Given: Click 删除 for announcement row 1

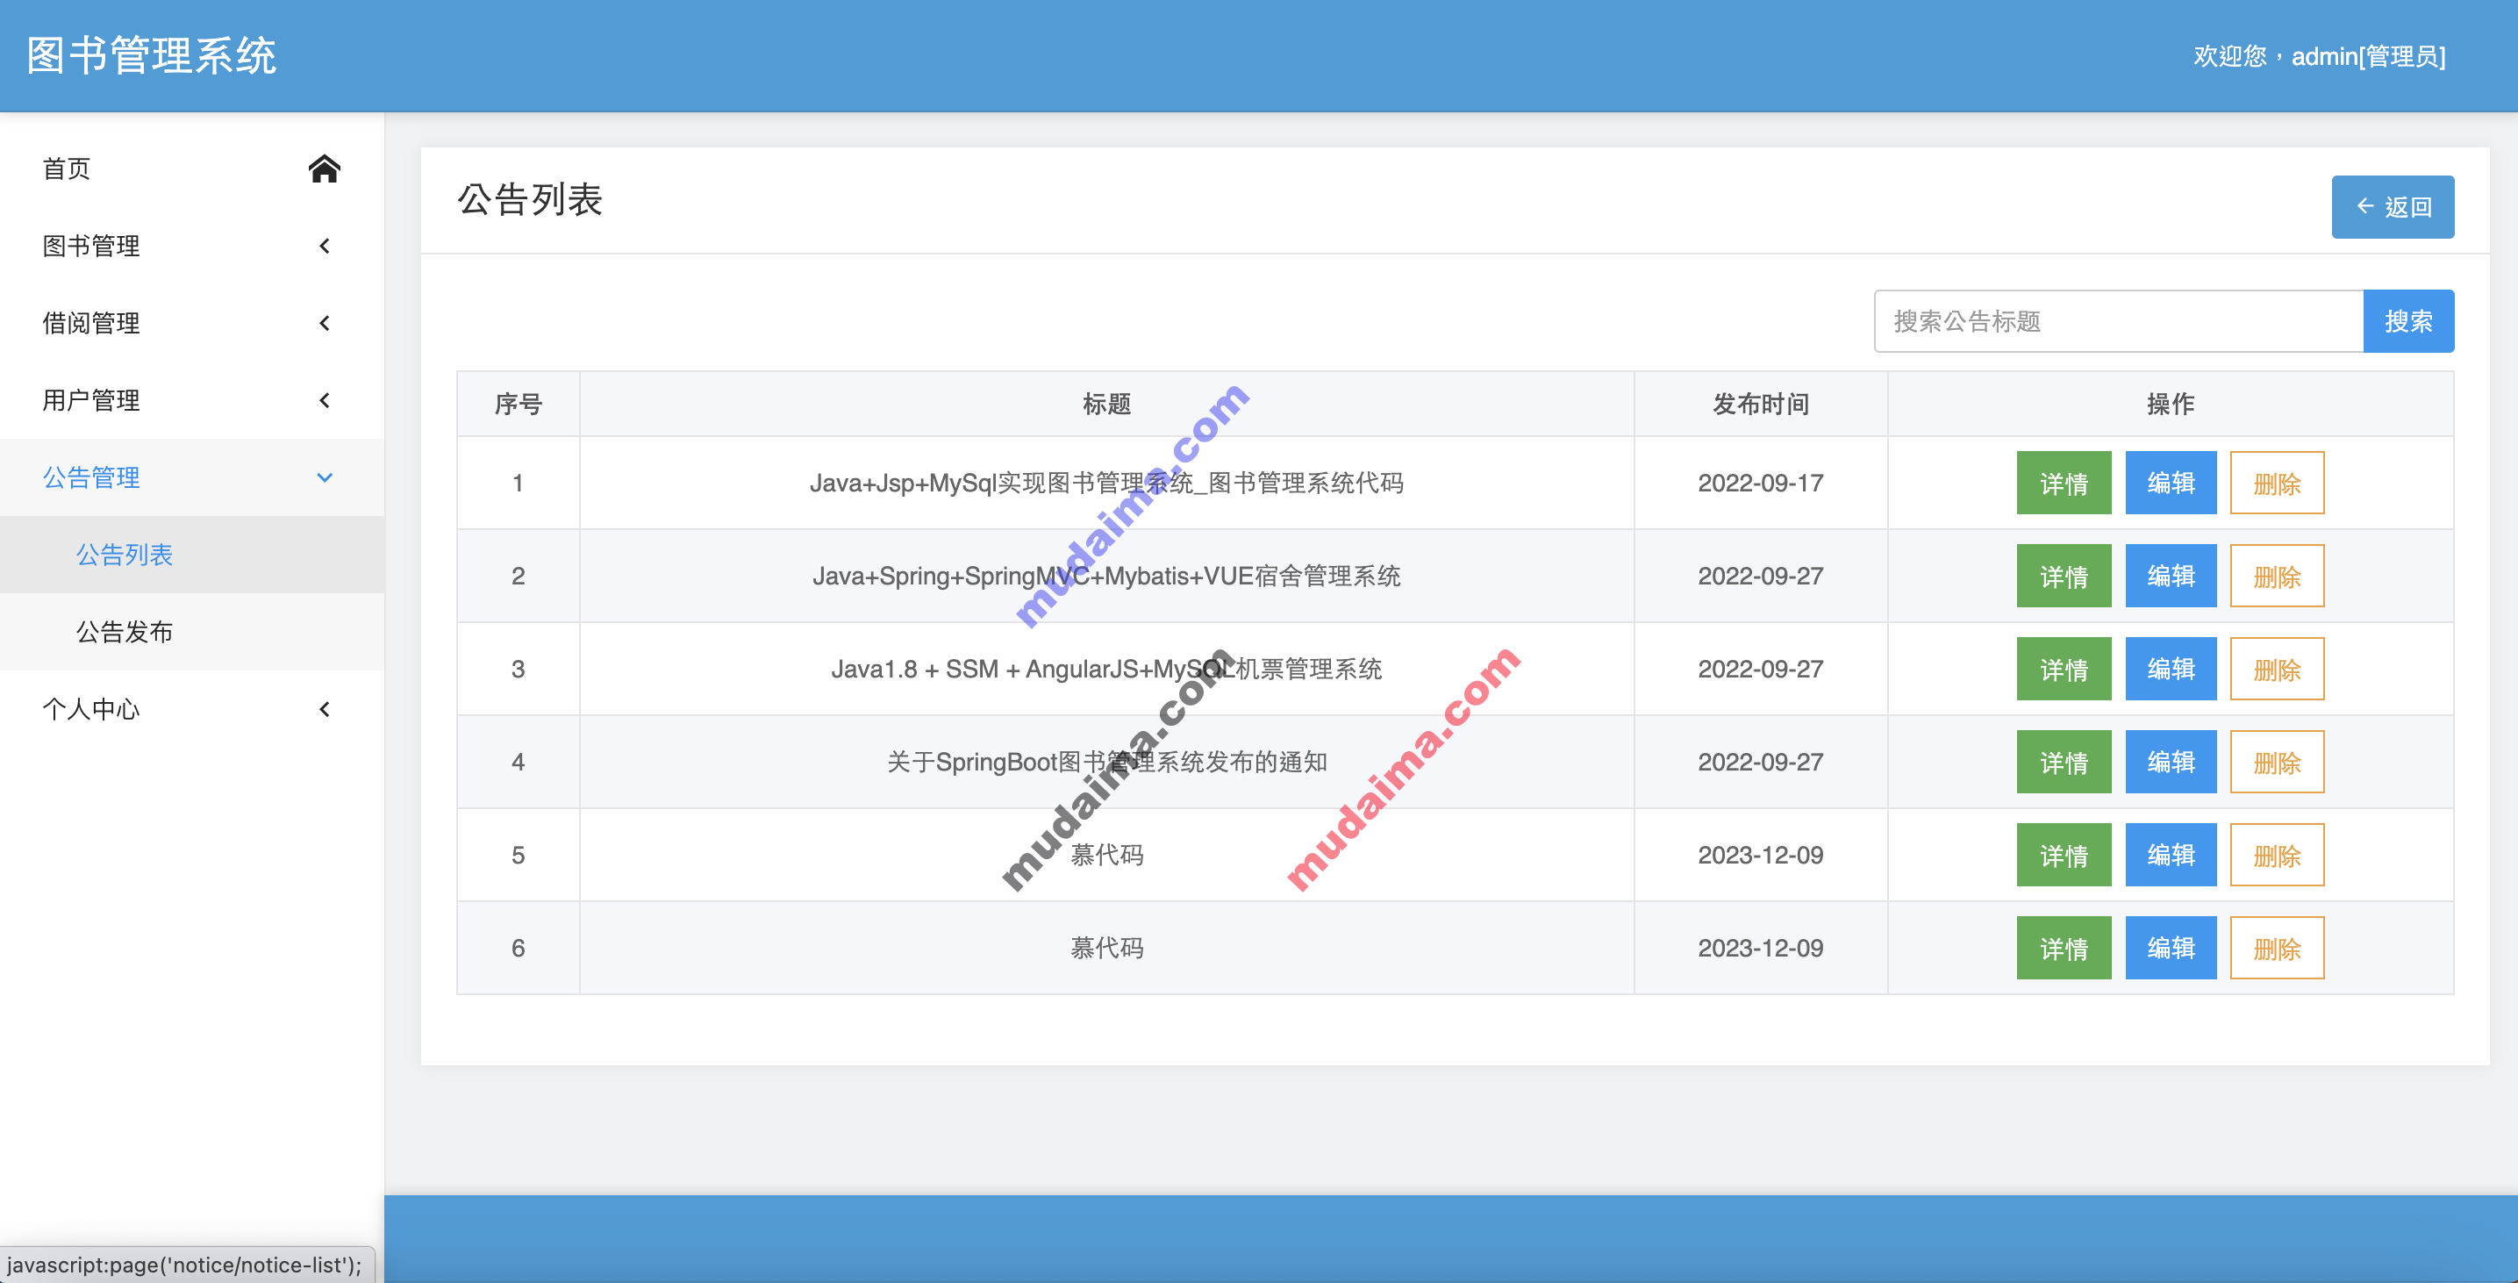Looking at the screenshot, I should pos(2277,483).
